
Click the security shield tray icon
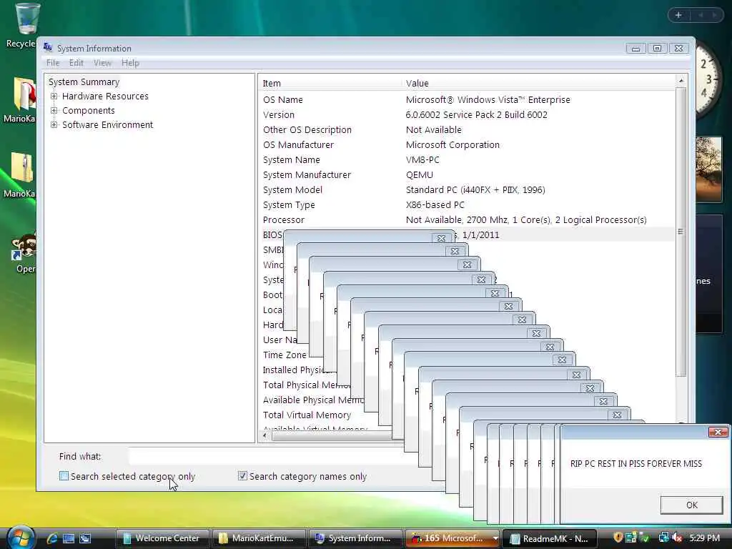point(618,538)
